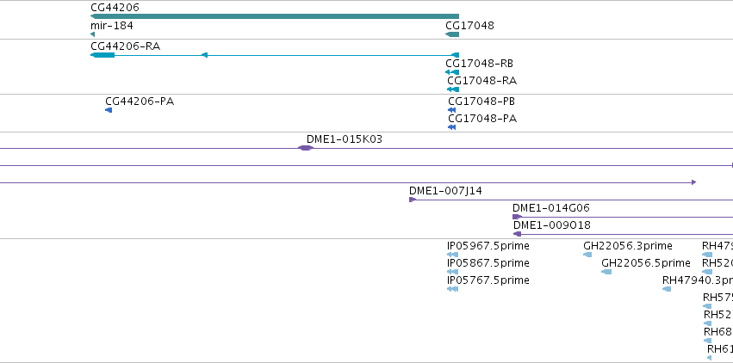The width and height of the screenshot is (733, 363).
Task: Click the CG44206 gene label
Action: tap(115, 8)
